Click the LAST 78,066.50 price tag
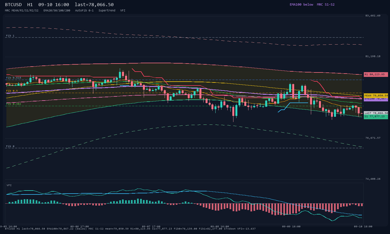This screenshot has height=234, width=390. (376, 113)
